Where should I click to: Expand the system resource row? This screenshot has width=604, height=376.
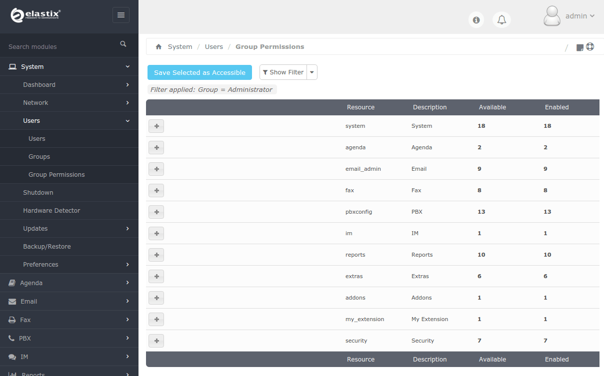tap(156, 126)
